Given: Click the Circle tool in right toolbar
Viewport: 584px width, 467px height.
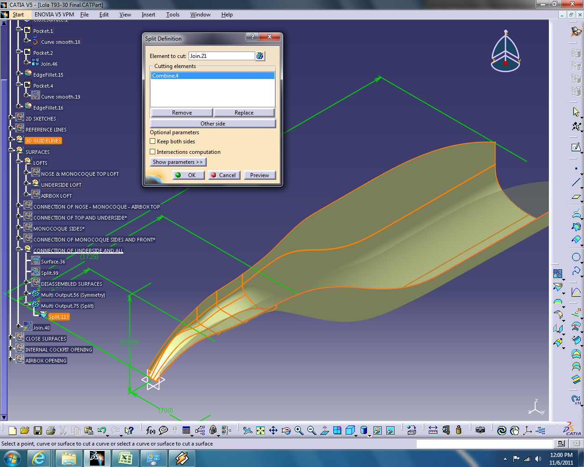Looking at the screenshot, I should pyautogui.click(x=576, y=257).
